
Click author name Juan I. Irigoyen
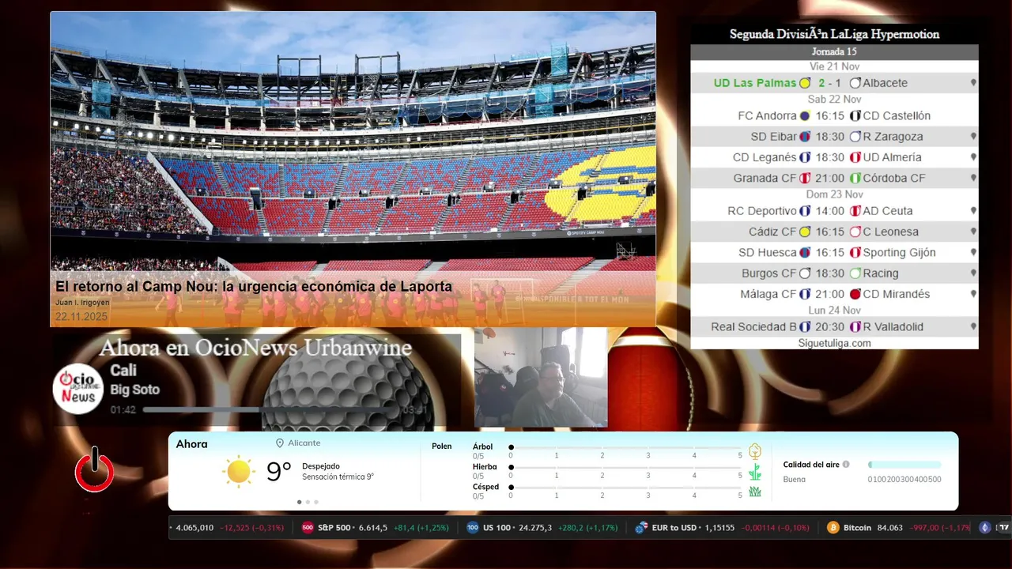pos(82,303)
